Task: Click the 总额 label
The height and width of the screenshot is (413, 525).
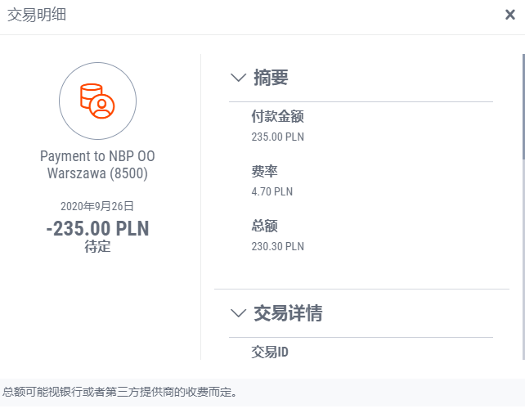Action: (x=265, y=225)
